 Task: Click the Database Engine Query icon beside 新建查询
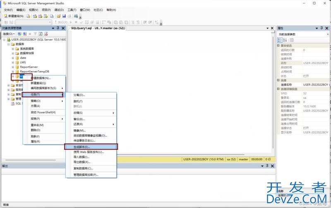click(28, 16)
